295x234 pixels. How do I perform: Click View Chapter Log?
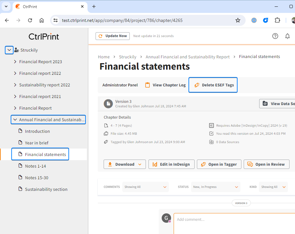click(166, 85)
